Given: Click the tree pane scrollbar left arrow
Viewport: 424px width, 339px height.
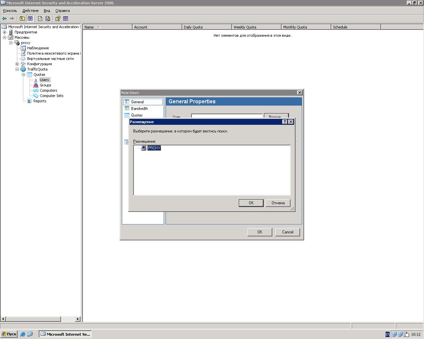Looking at the screenshot, I should click(x=3, y=319).
